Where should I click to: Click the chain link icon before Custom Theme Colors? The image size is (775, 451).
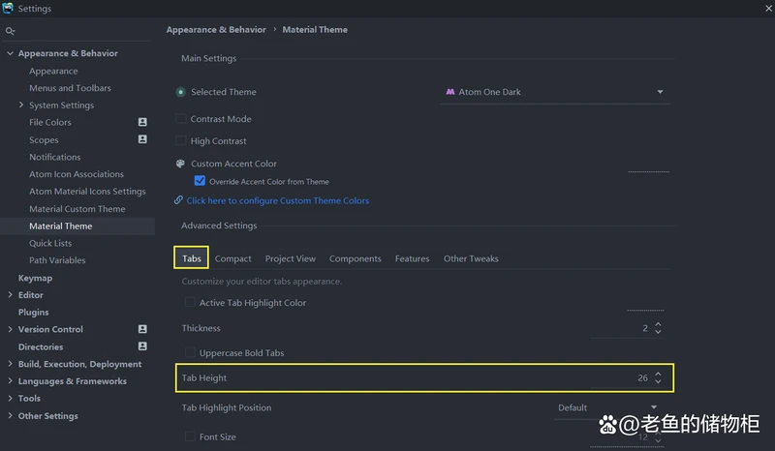[178, 200]
